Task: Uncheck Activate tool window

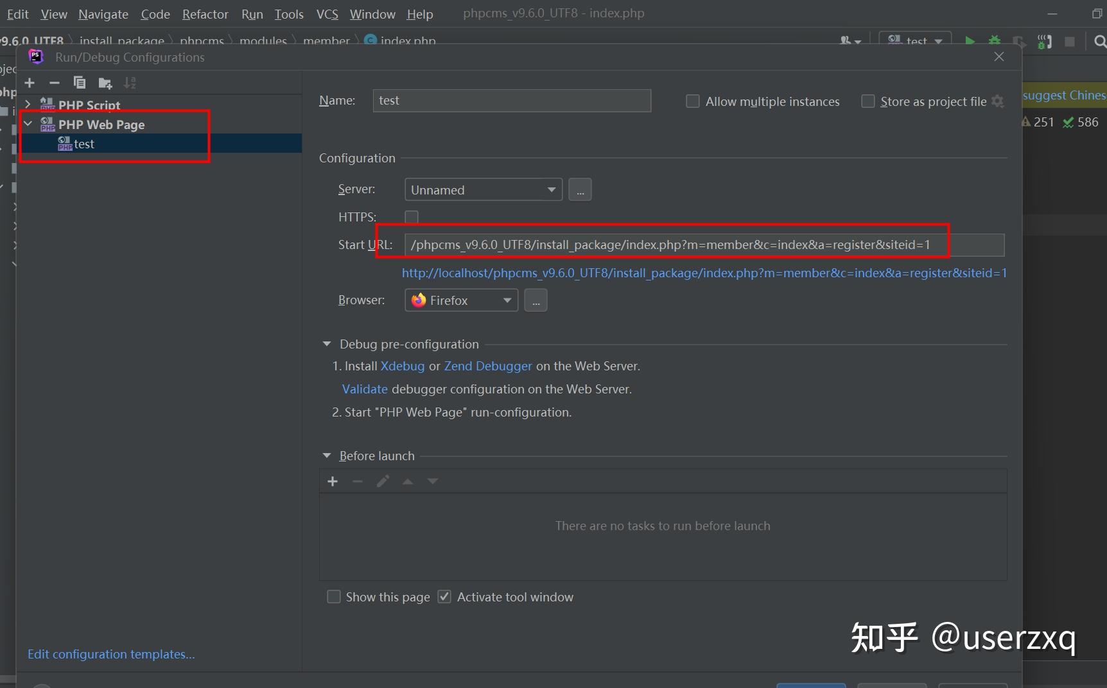Action: [444, 597]
